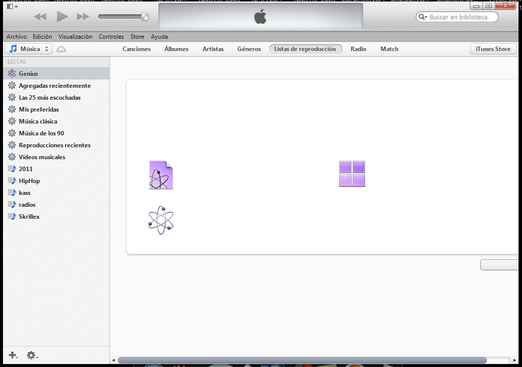The width and height of the screenshot is (522, 367).
Task: Open the search magnifier options dropdown
Action: [423, 17]
